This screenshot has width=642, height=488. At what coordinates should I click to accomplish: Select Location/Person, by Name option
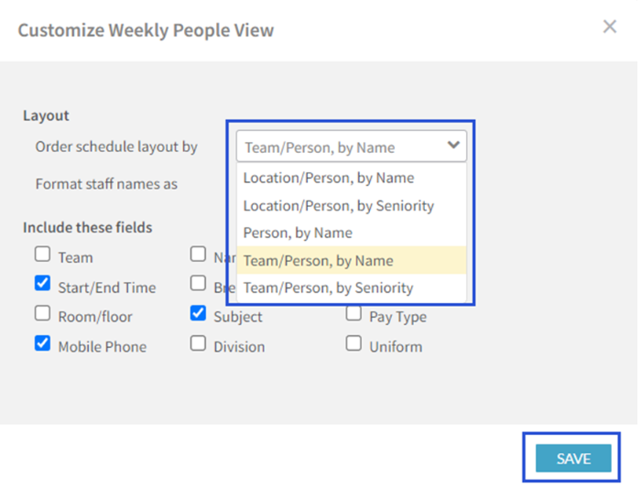click(352, 179)
